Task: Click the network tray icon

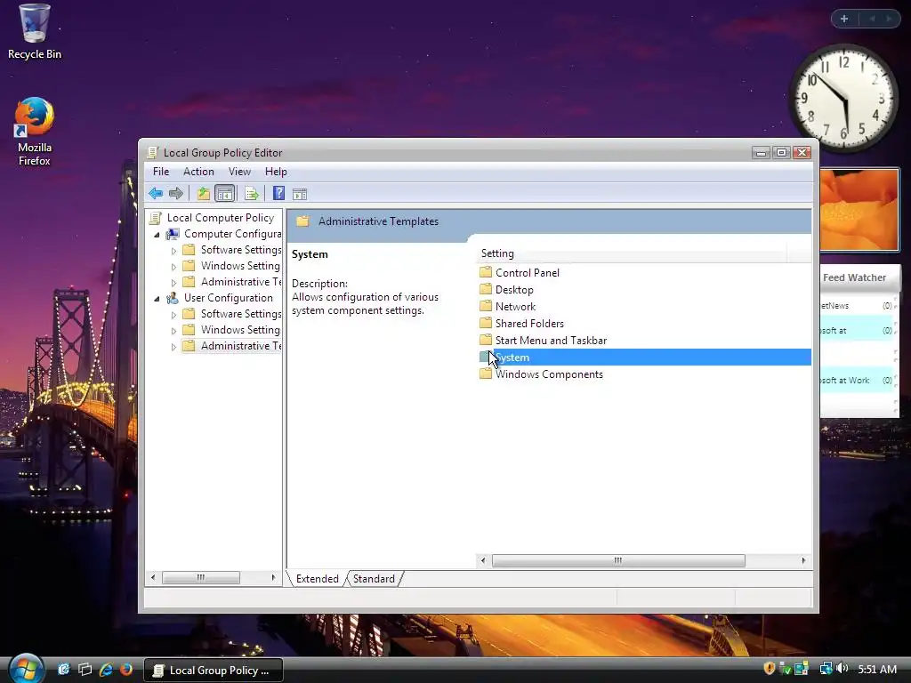Action: (826, 669)
